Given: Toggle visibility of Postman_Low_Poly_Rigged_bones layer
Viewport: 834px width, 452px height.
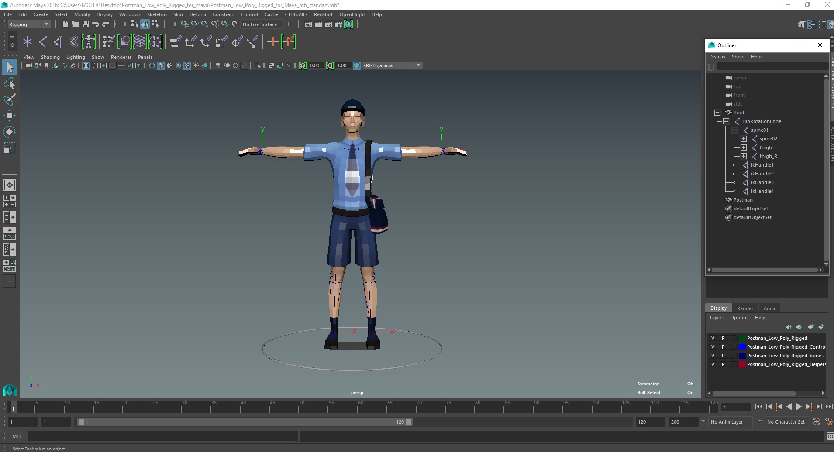Looking at the screenshot, I should coord(713,356).
